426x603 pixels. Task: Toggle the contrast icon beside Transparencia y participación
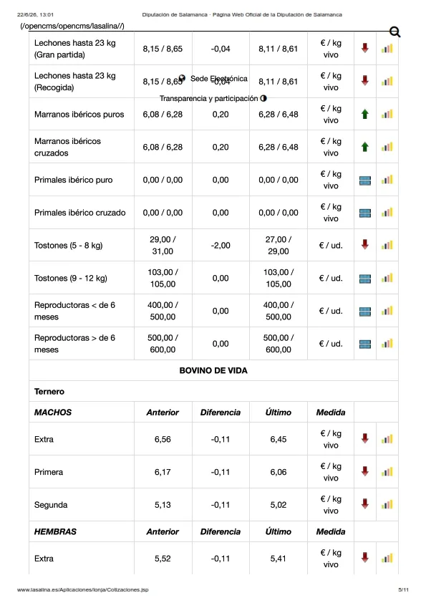pyautogui.click(x=263, y=98)
